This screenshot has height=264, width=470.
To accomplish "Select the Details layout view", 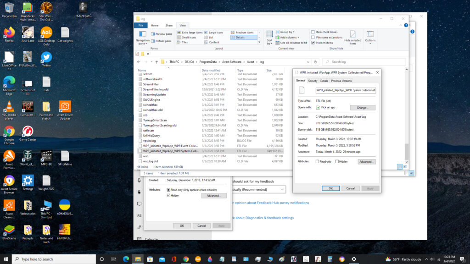I will coord(240,37).
